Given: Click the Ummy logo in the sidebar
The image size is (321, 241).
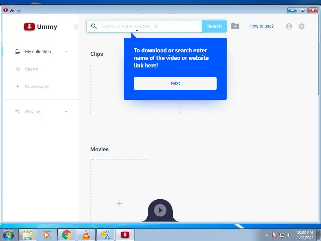Looking at the screenshot, I should pos(40,27).
